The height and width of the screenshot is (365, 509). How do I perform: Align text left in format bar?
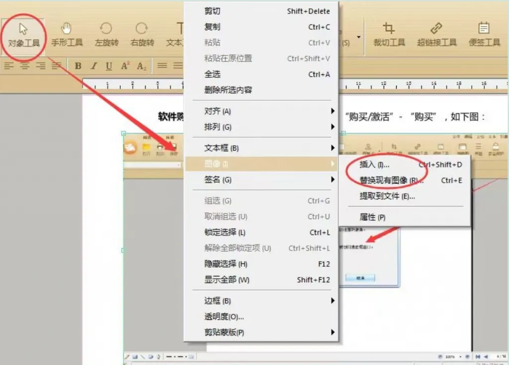[x=9, y=66]
